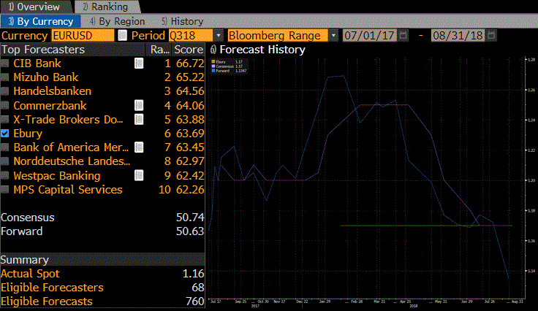
Task: Open Commerzbank document icon
Action: tap(139, 106)
